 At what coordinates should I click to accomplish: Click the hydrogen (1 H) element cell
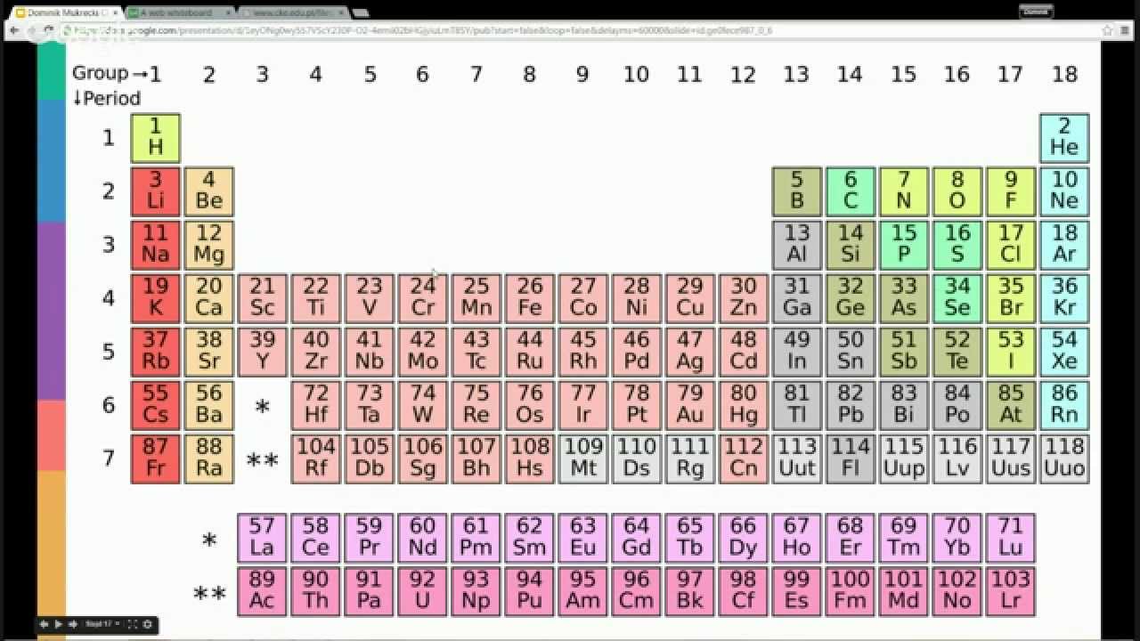point(156,138)
